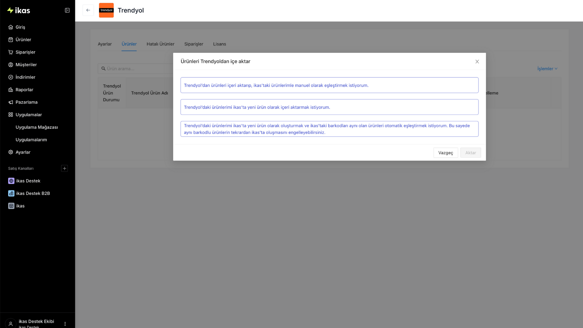This screenshot has width=583, height=328.
Task: Open the İşlemler dropdown
Action: [x=547, y=69]
